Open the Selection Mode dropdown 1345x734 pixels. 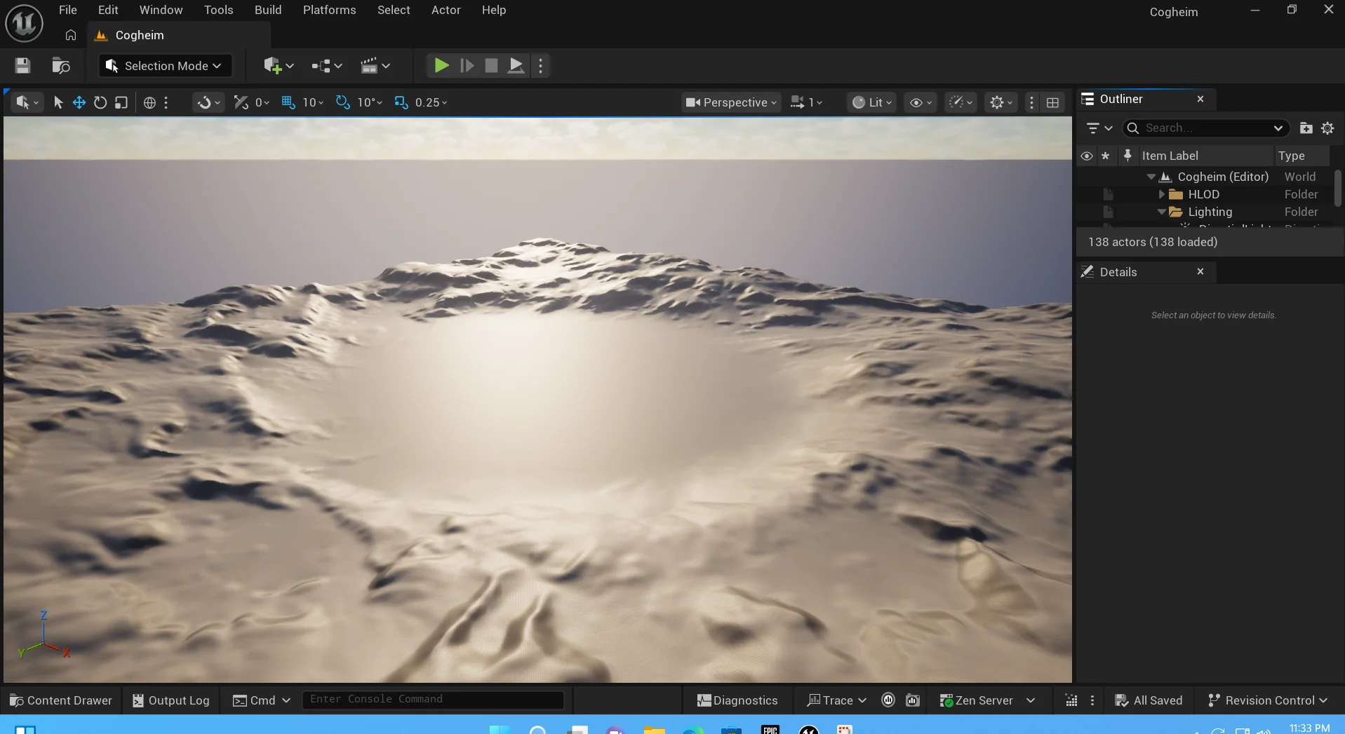[x=165, y=66]
